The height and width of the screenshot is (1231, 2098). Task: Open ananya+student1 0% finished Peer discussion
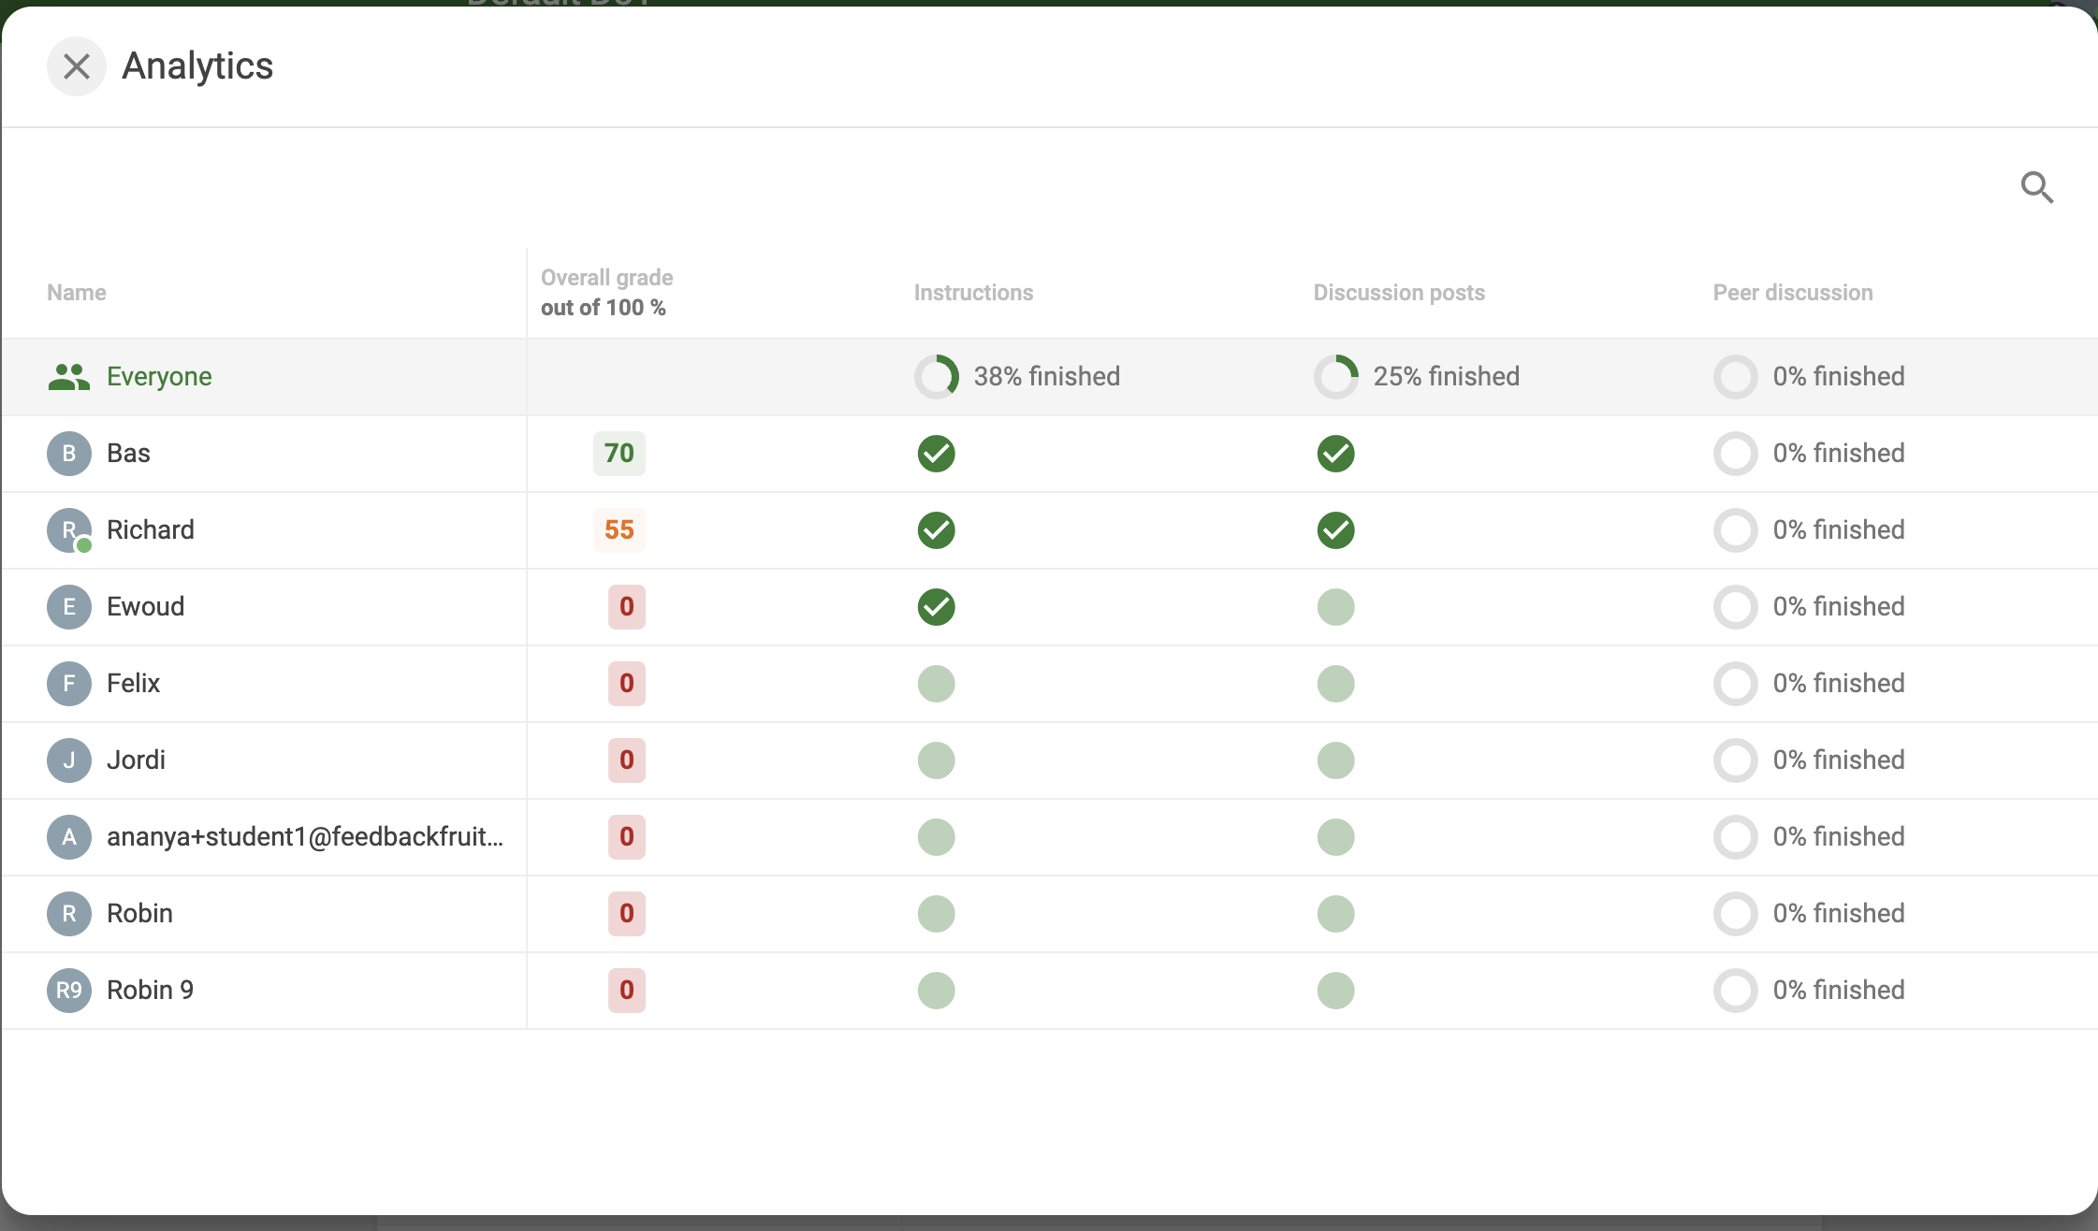(1809, 837)
